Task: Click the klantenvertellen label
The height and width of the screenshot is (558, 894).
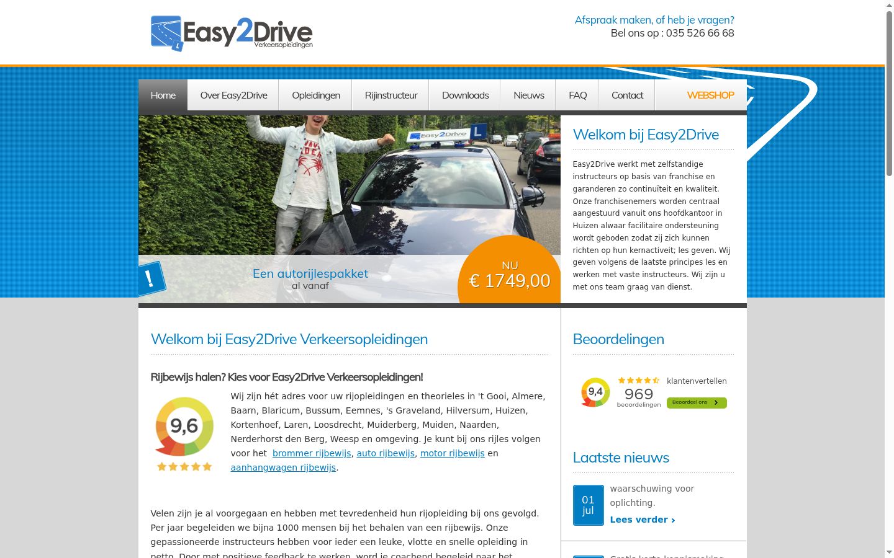Action: tap(697, 381)
